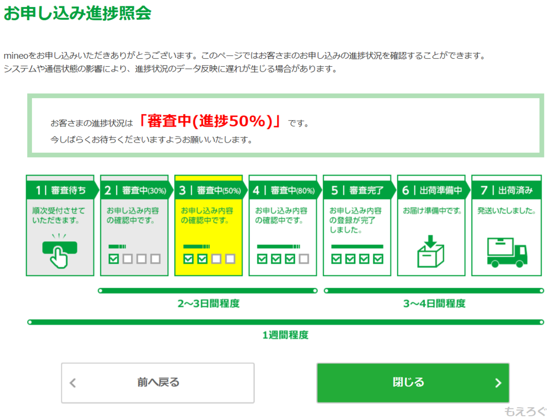Click the progress bar in step 2 card
Image resolution: width=547 pixels, height=419 pixels.
pyautogui.click(x=117, y=247)
